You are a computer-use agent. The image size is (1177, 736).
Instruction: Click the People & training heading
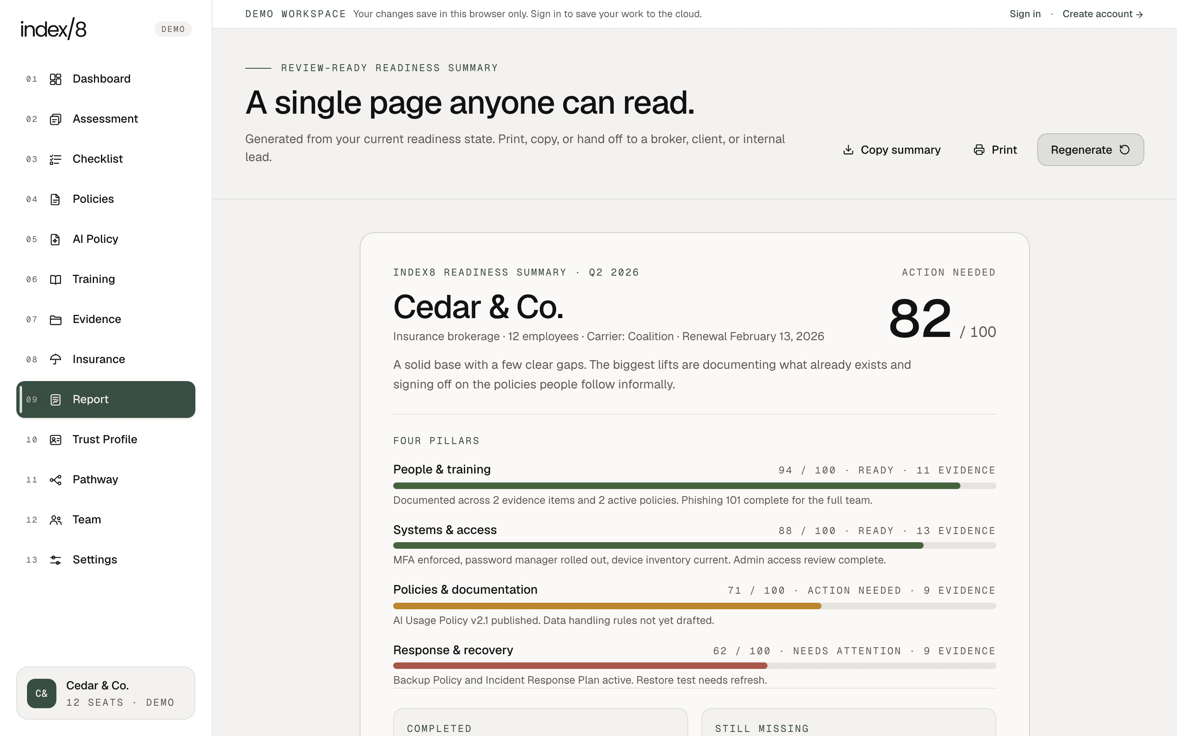[442, 470]
